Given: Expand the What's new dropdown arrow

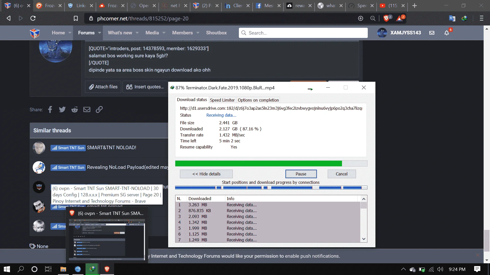Looking at the screenshot, I should tap(137, 33).
